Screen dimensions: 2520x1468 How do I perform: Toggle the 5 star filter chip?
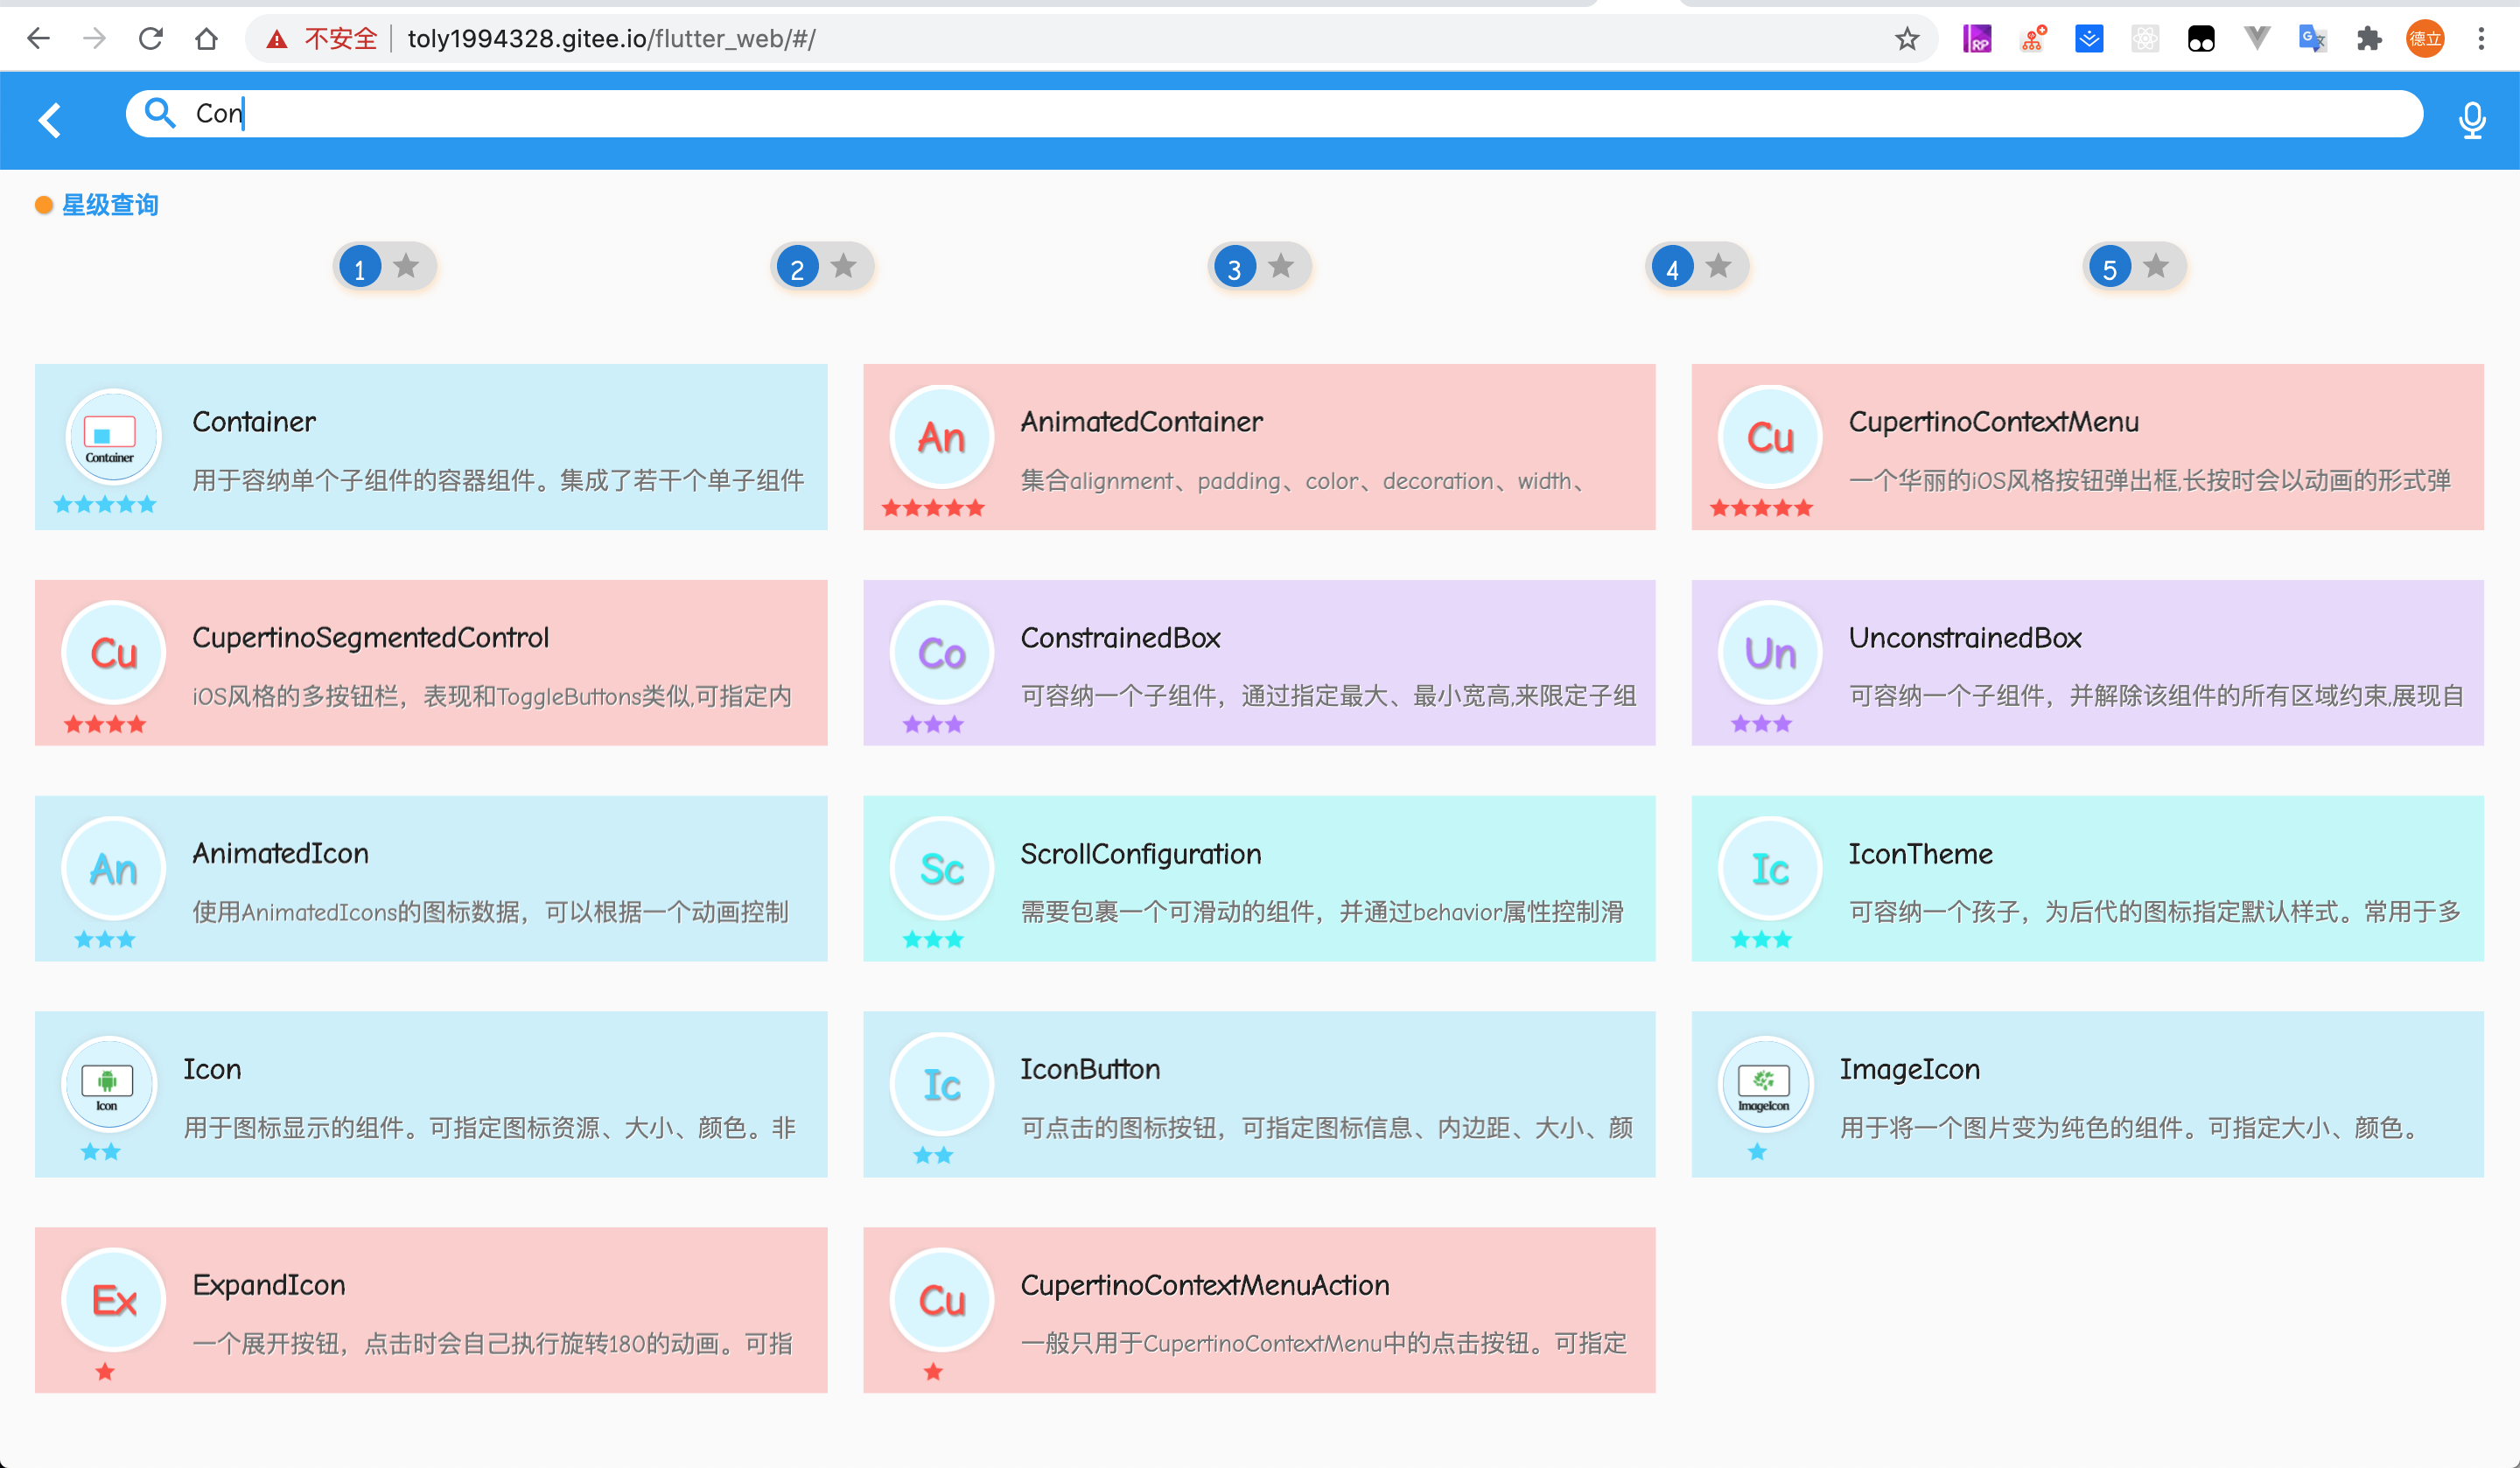[2134, 267]
